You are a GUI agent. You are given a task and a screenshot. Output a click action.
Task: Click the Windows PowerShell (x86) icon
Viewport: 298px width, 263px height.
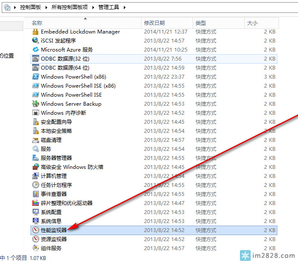(x=35, y=77)
